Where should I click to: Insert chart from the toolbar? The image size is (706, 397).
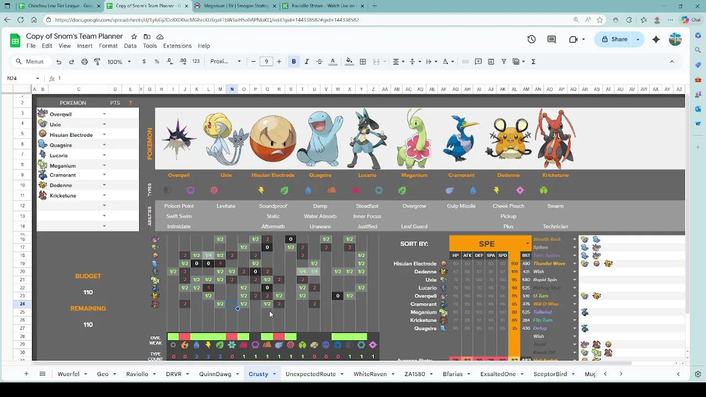pos(491,62)
